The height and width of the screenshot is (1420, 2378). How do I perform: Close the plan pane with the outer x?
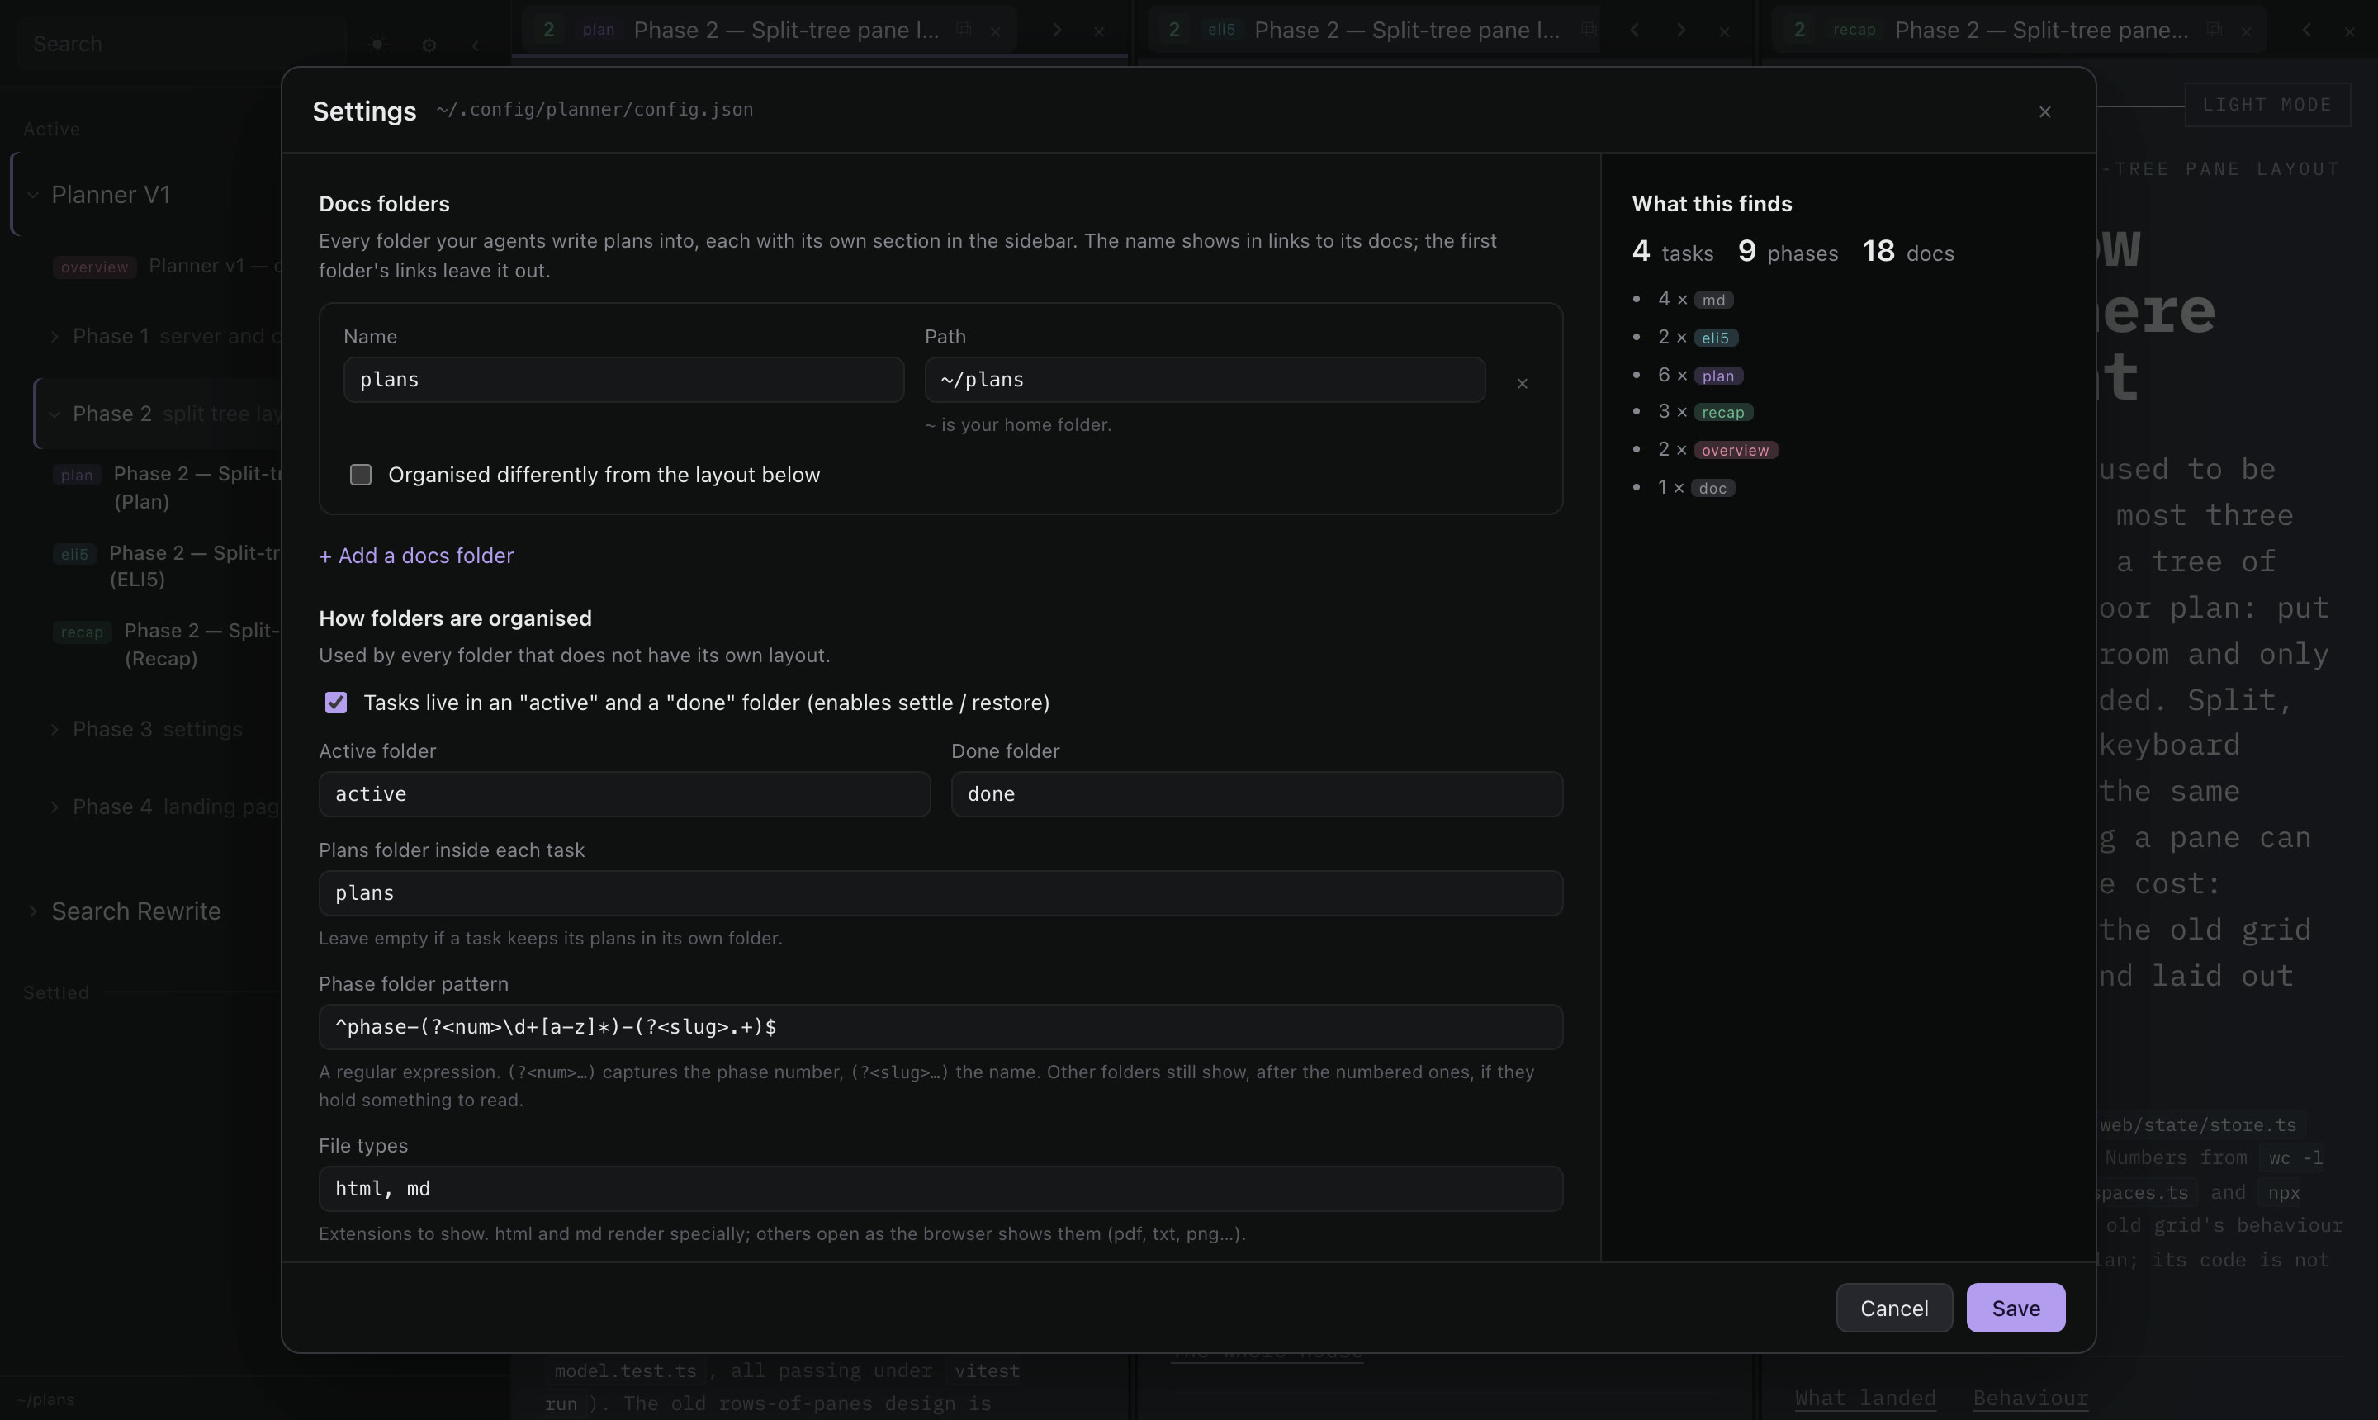point(1098,31)
